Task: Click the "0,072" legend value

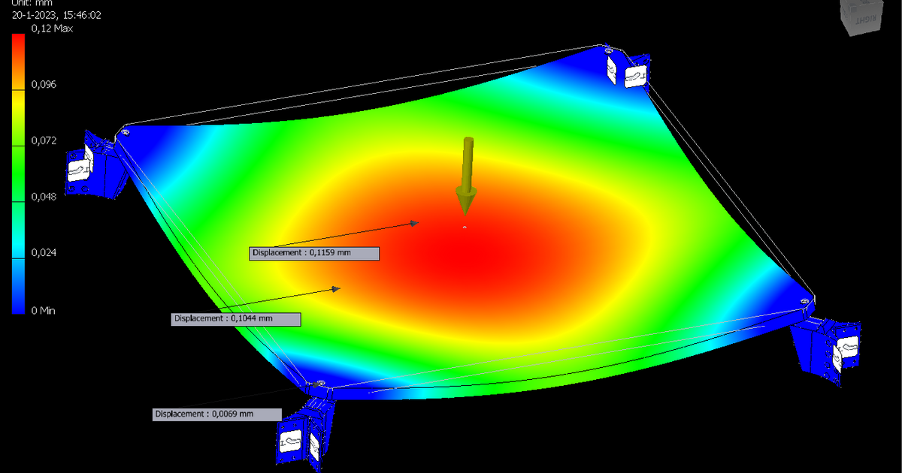Action: 44,140
